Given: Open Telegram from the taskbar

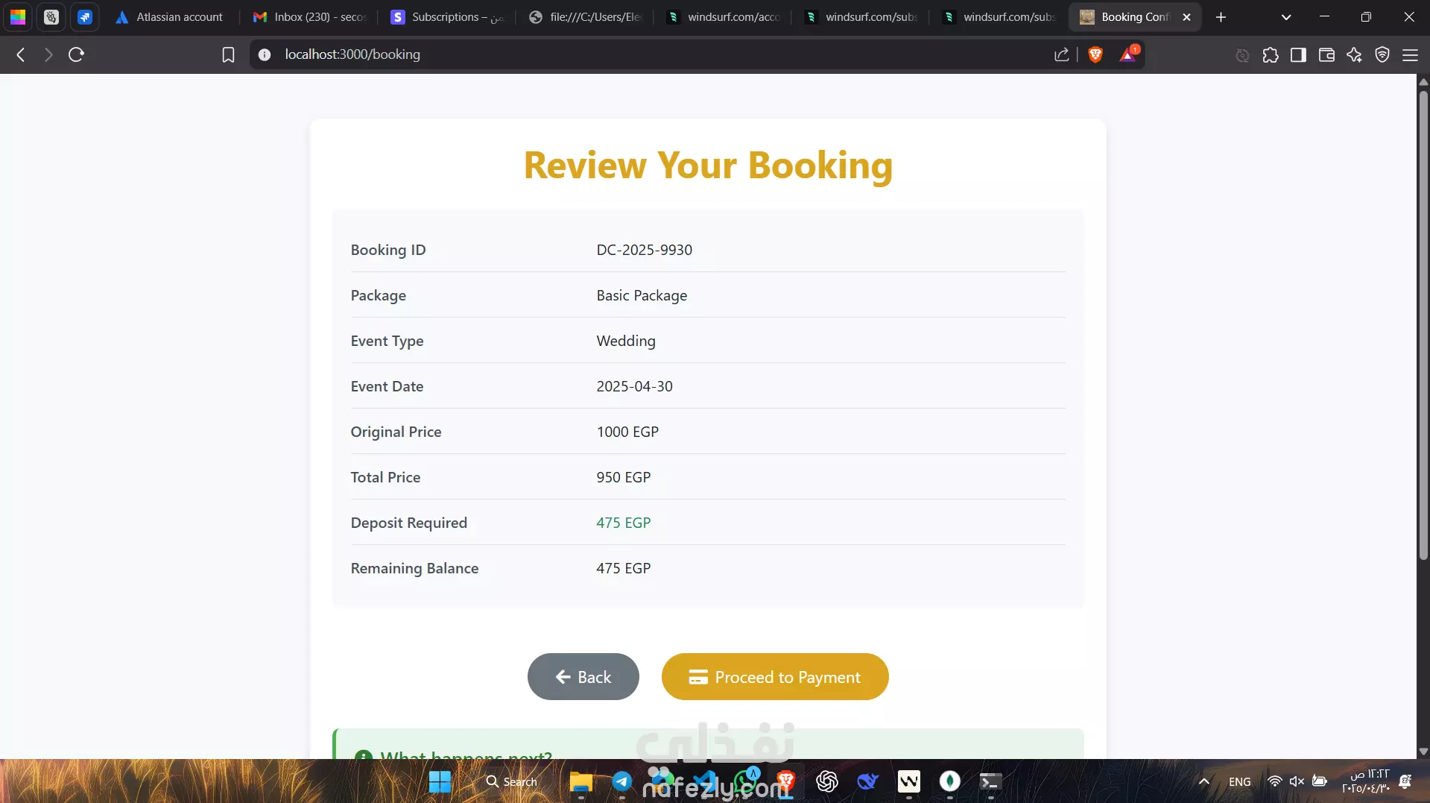Looking at the screenshot, I should pyautogui.click(x=621, y=781).
